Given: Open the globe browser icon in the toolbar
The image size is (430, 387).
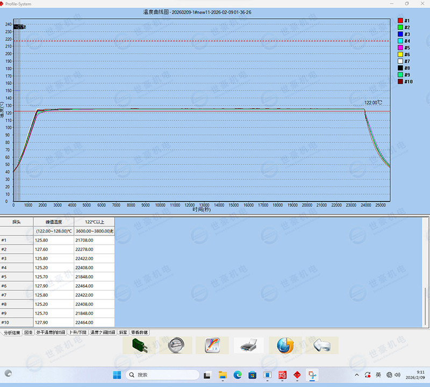Looking at the screenshot, I should coord(285,345).
